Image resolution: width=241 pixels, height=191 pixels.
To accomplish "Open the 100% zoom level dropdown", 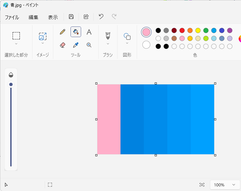I will coord(225,185).
